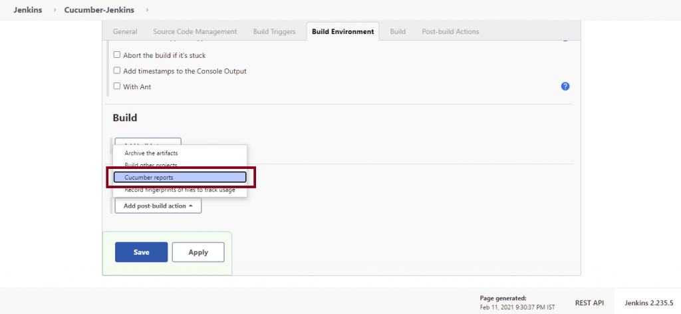681x314 pixels.
Task: Open help for With Ant option
Action: point(565,86)
